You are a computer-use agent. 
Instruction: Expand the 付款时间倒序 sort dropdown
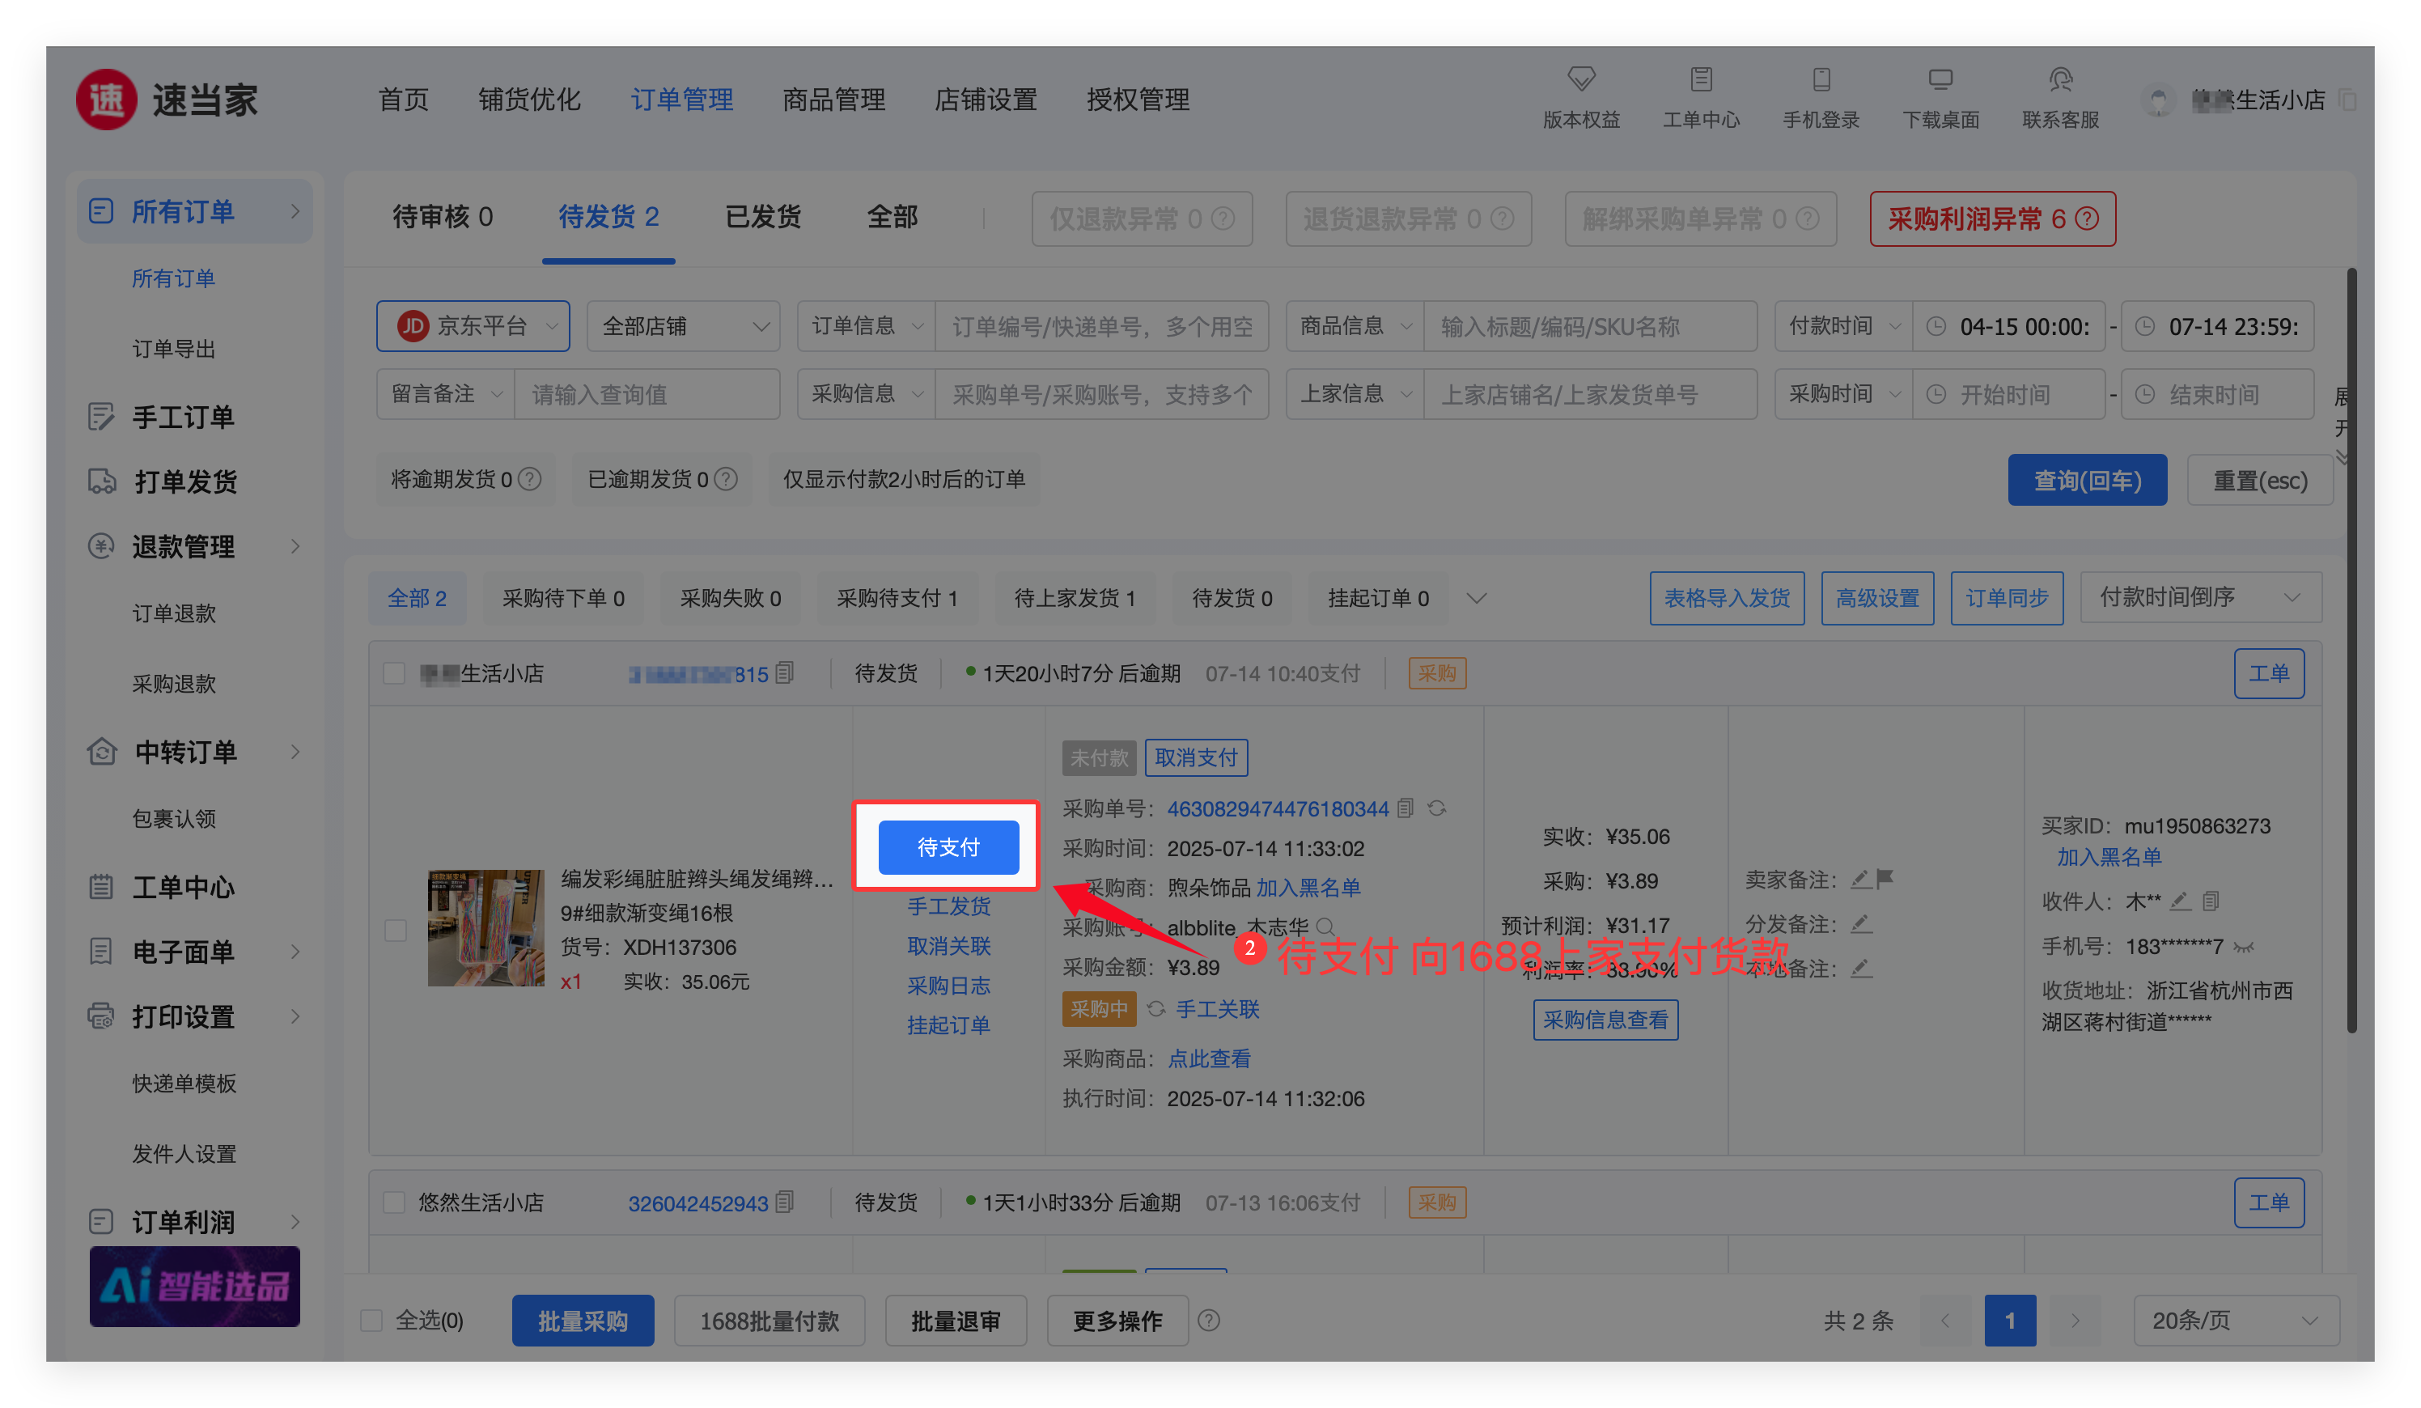[x=2199, y=597]
